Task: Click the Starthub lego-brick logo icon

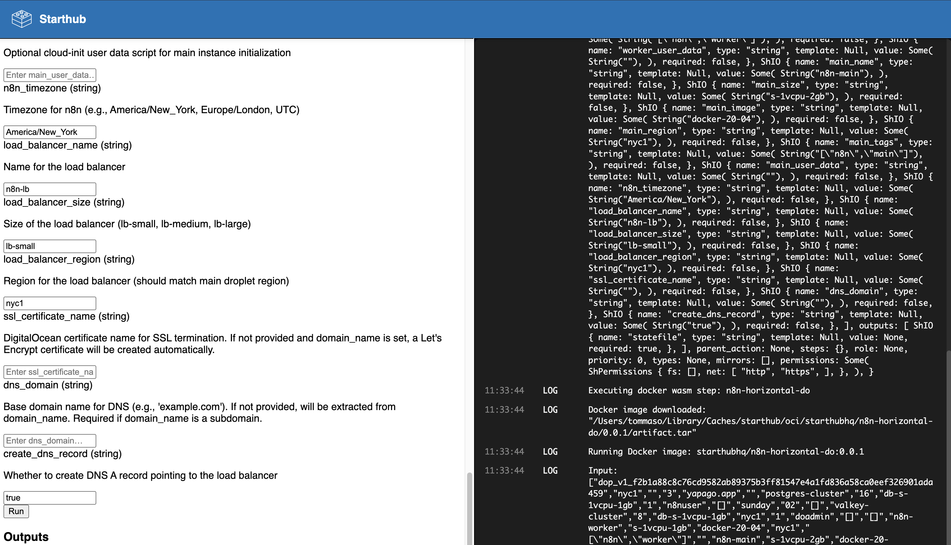Action: click(x=21, y=18)
